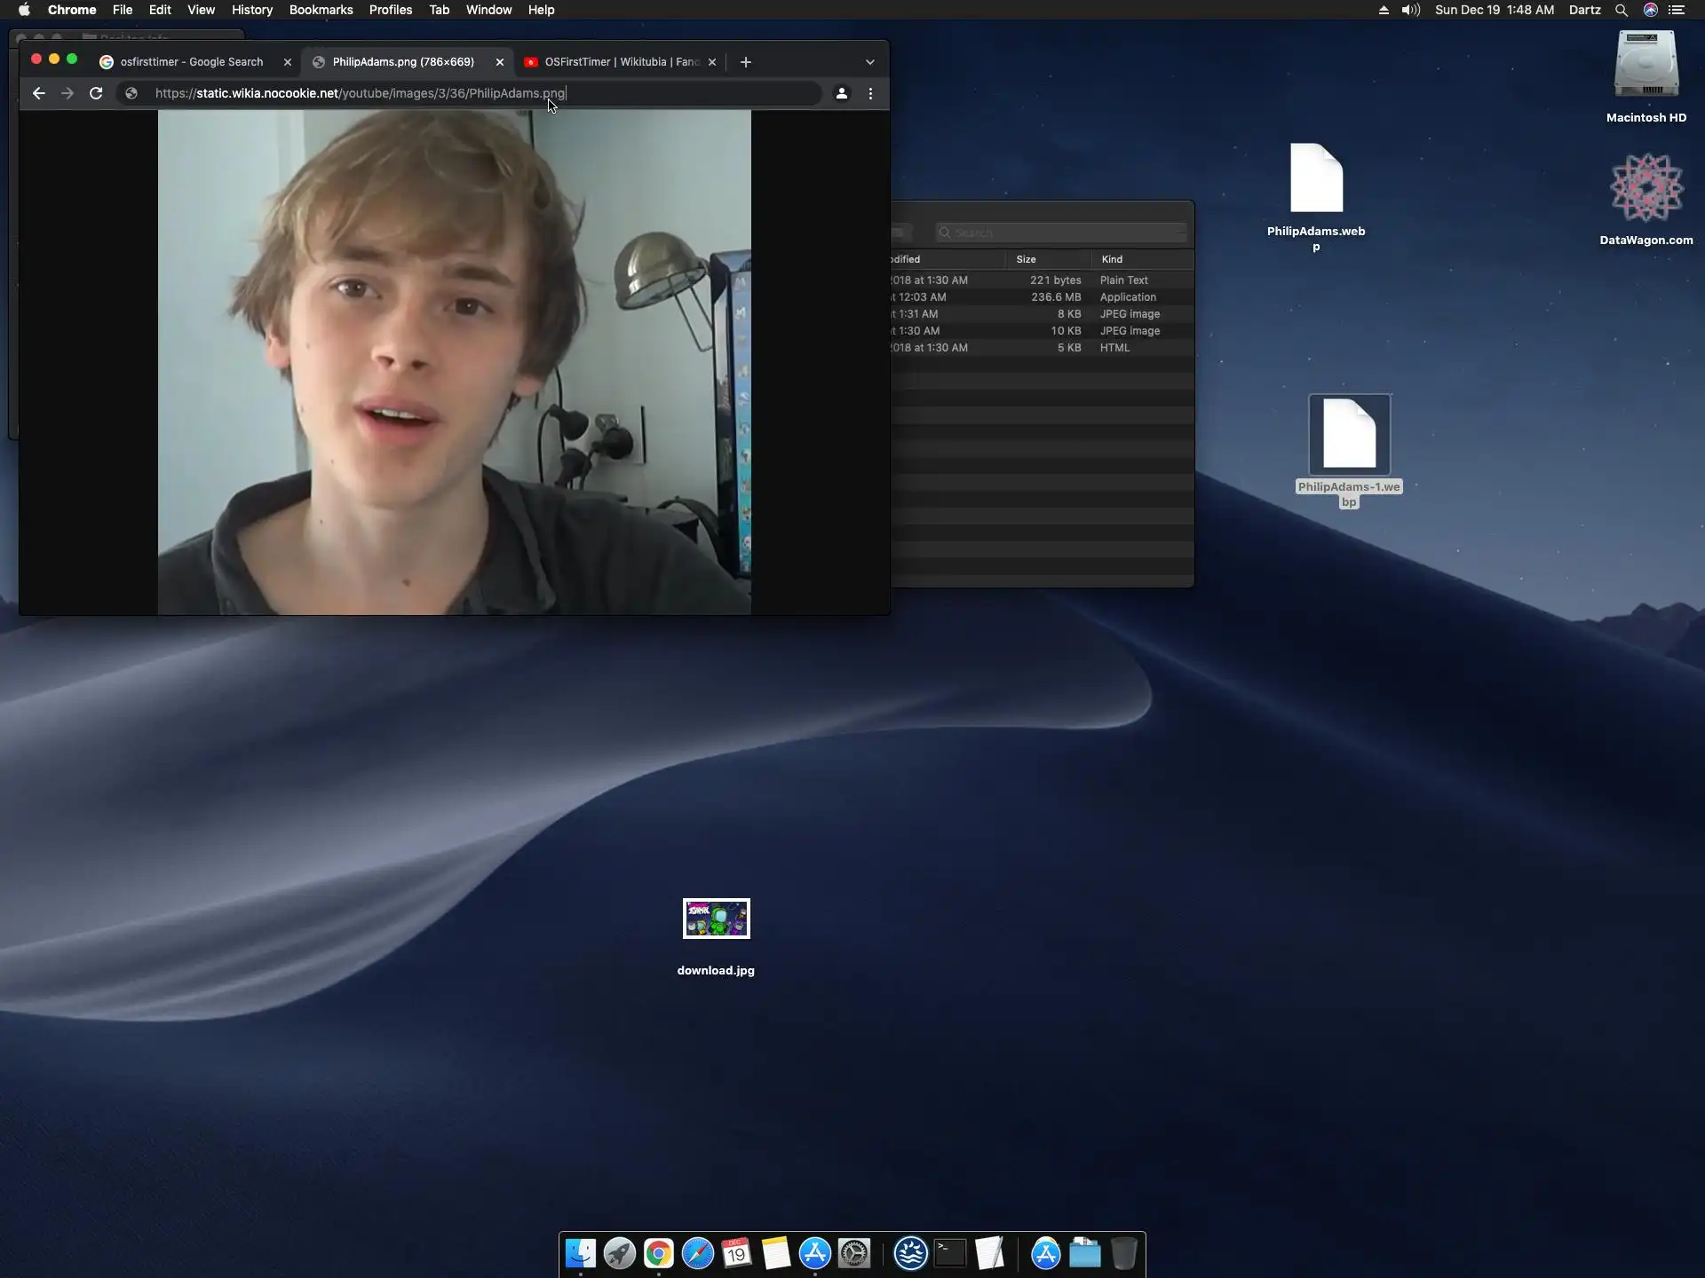Reload the PhilipAdams.png page

tap(96, 93)
